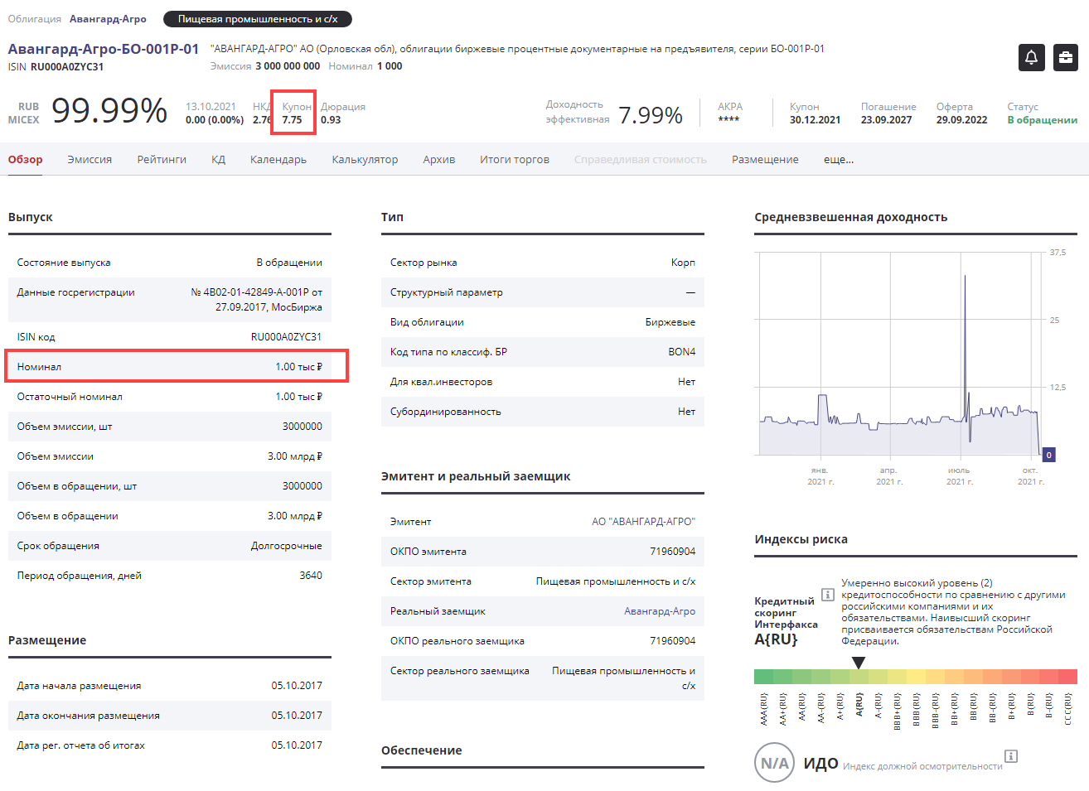Image resolution: width=1089 pixels, height=791 pixels.
Task: Select the Календарь tab
Action: [278, 160]
